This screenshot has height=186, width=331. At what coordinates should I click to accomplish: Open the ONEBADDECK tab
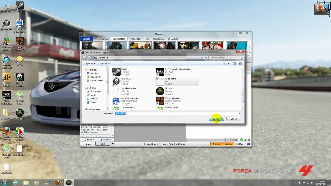102,39
